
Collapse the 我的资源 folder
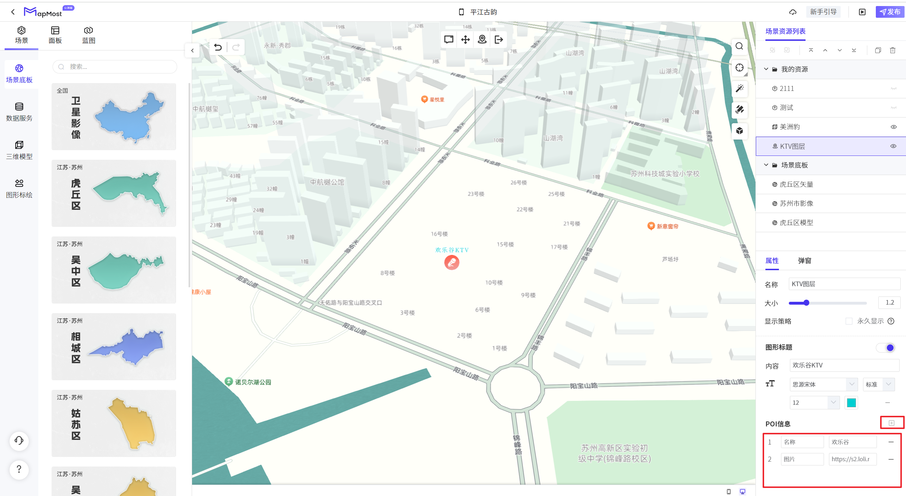pyautogui.click(x=766, y=69)
